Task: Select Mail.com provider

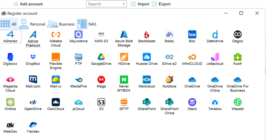Action: tap(33, 82)
